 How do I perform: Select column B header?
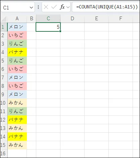click(32, 19)
